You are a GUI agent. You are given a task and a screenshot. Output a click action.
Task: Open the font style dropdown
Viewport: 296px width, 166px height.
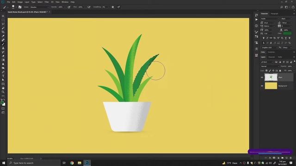tap(287, 18)
